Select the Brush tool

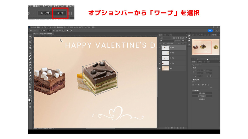[30, 59]
